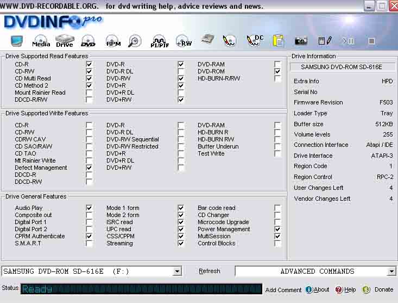
Task: Toggle DVD+RW read checkbox
Action: 181,100
